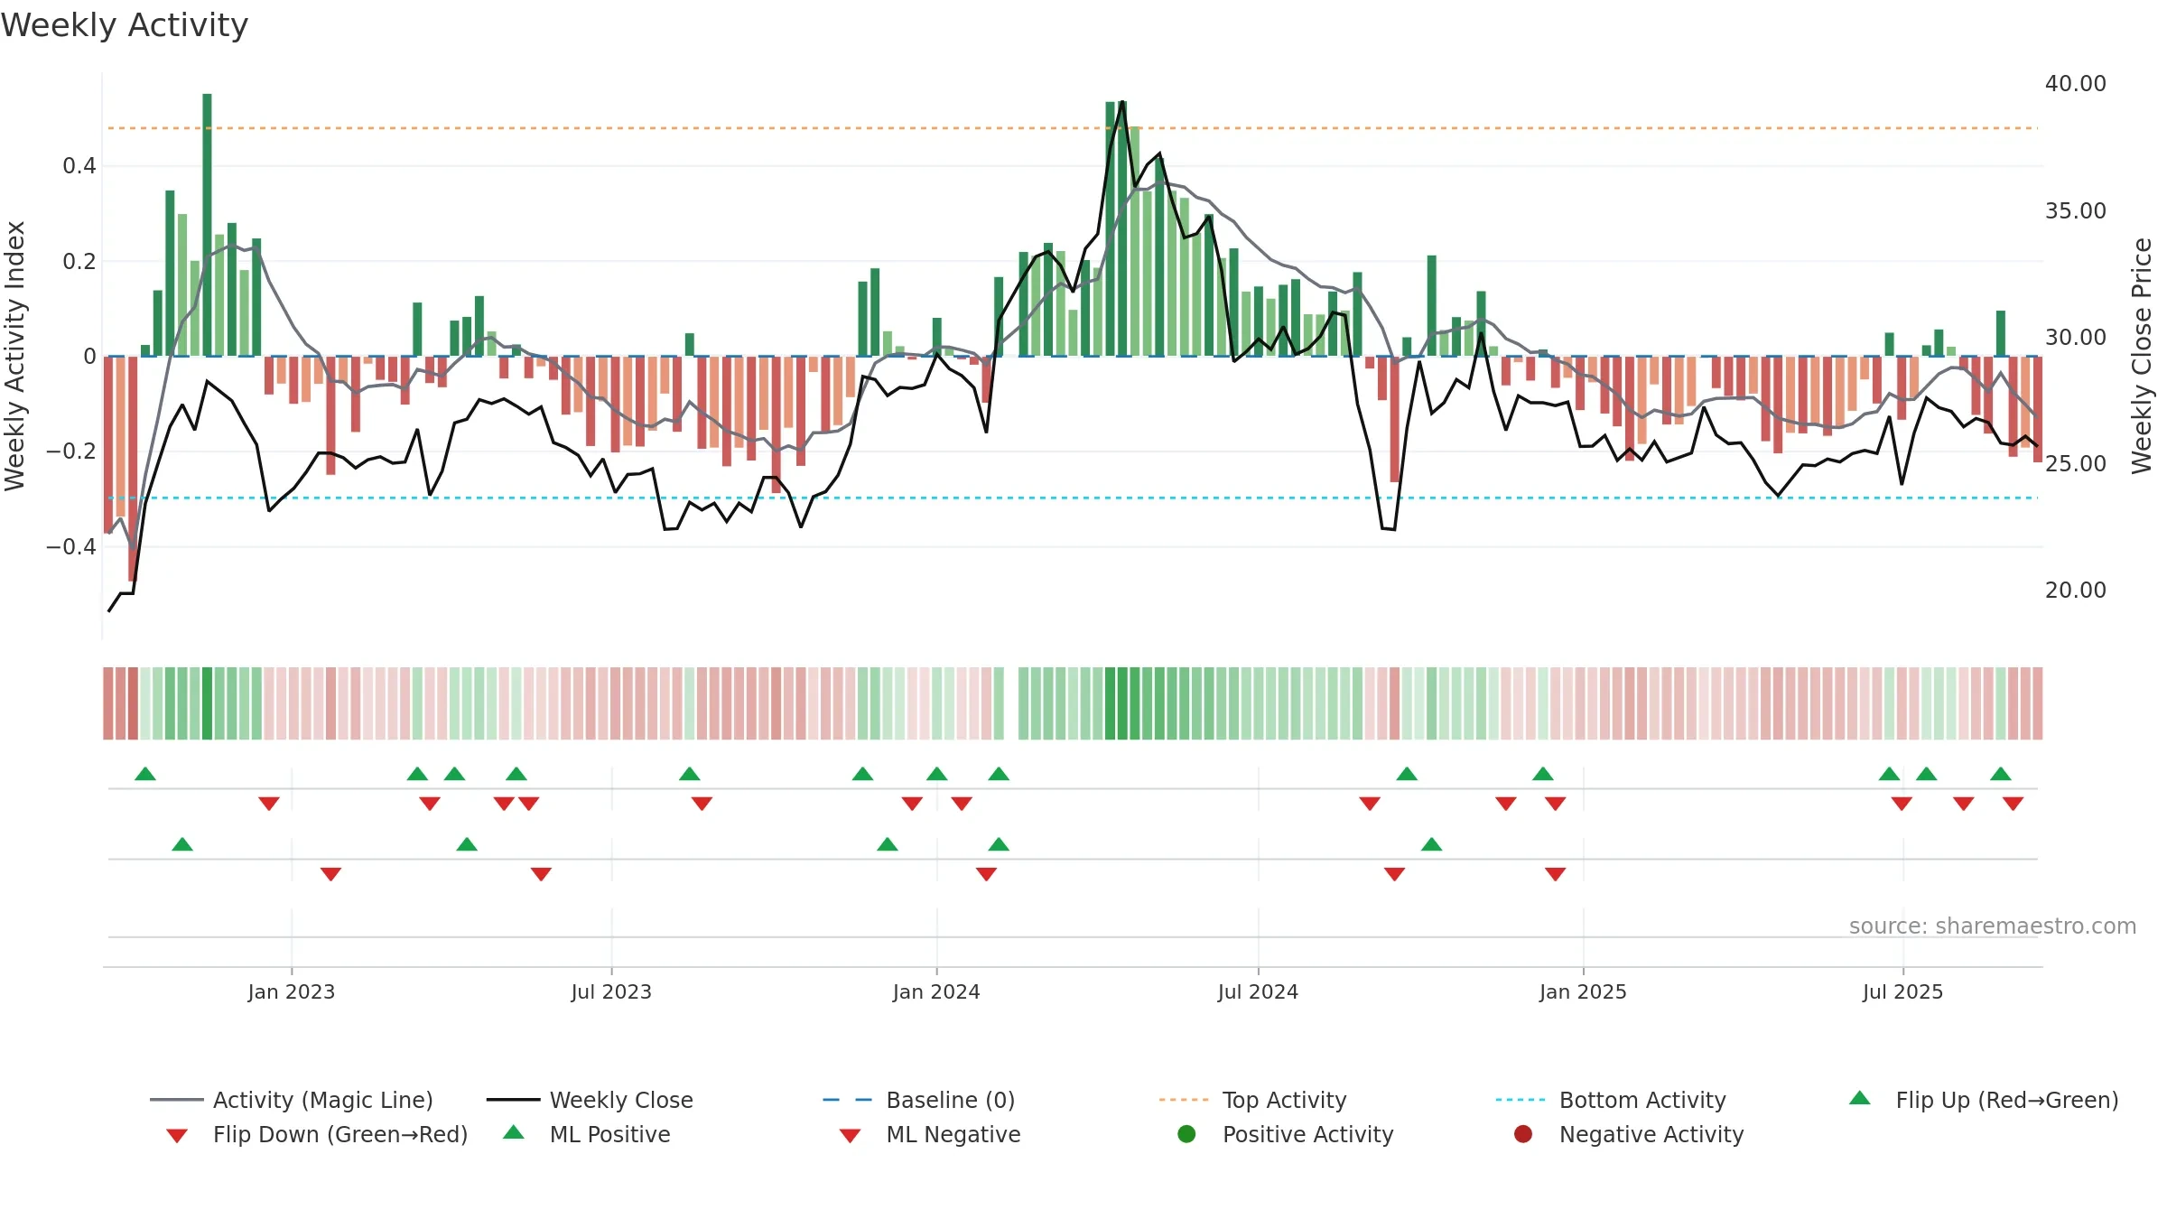2167x1219 pixels.
Task: Click the black Weekly Close legend line
Action: pos(513,1100)
